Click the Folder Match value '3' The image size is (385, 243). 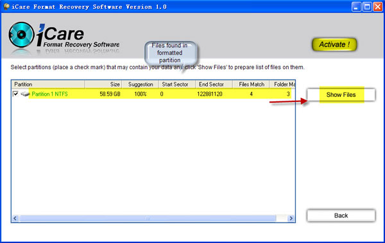coord(288,94)
